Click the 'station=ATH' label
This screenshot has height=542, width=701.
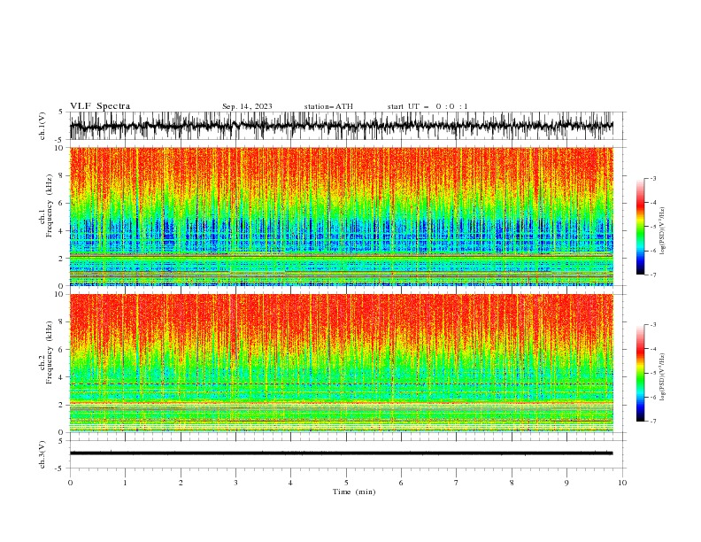[328, 106]
